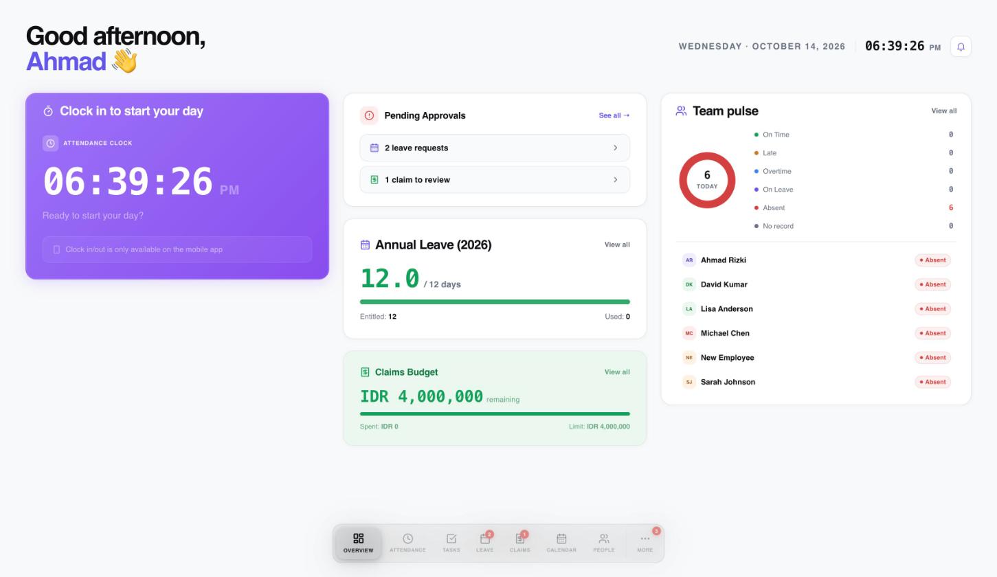Click the On Leave legend entry

click(x=854, y=190)
